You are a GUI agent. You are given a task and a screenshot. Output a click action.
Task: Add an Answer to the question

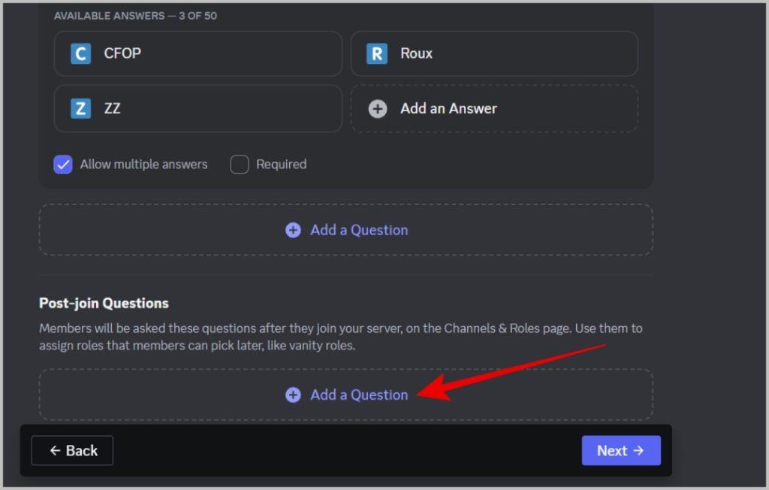494,108
